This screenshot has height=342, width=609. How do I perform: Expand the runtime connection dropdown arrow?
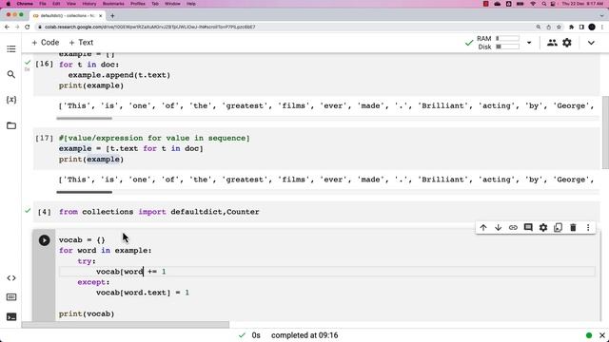point(529,43)
